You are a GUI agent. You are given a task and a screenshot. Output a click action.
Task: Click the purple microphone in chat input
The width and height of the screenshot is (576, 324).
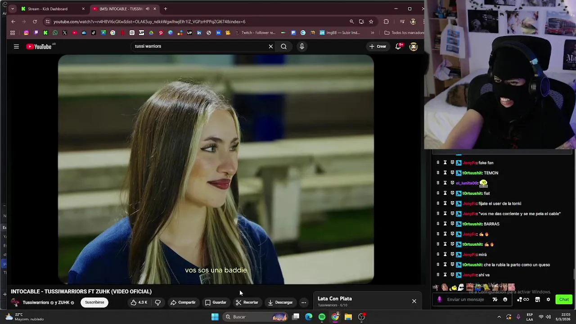tap(440, 299)
